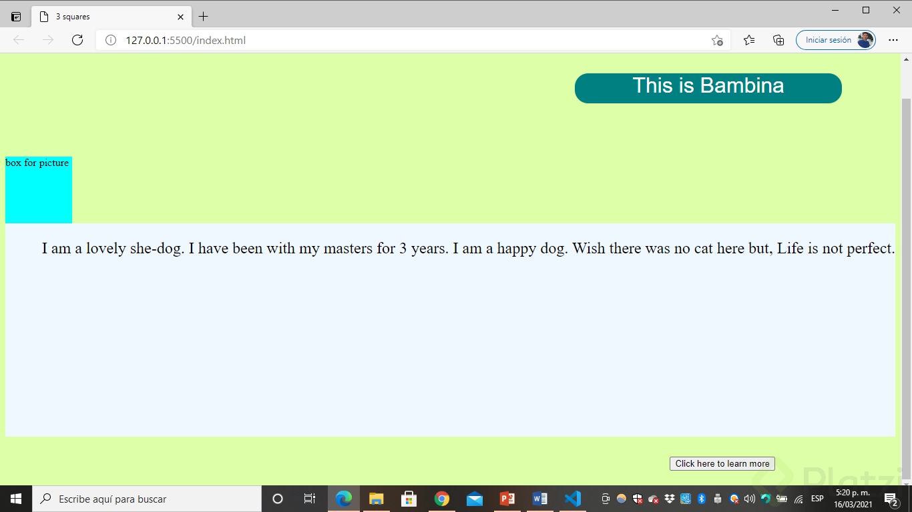Go forward to the next page
Viewport: 912px width, 512px height.
click(48, 40)
